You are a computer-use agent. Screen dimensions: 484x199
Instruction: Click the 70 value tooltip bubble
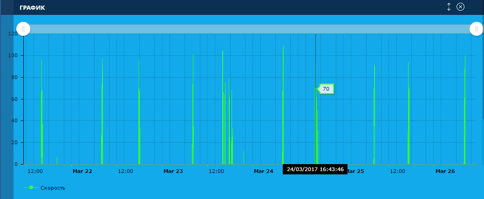pos(326,89)
